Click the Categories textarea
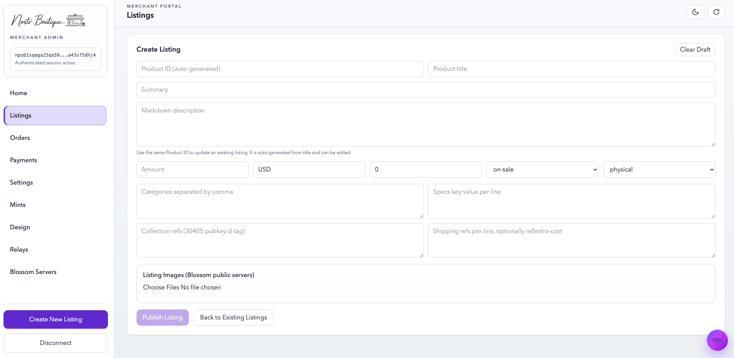Image resolution: width=734 pixels, height=358 pixels. tap(280, 201)
